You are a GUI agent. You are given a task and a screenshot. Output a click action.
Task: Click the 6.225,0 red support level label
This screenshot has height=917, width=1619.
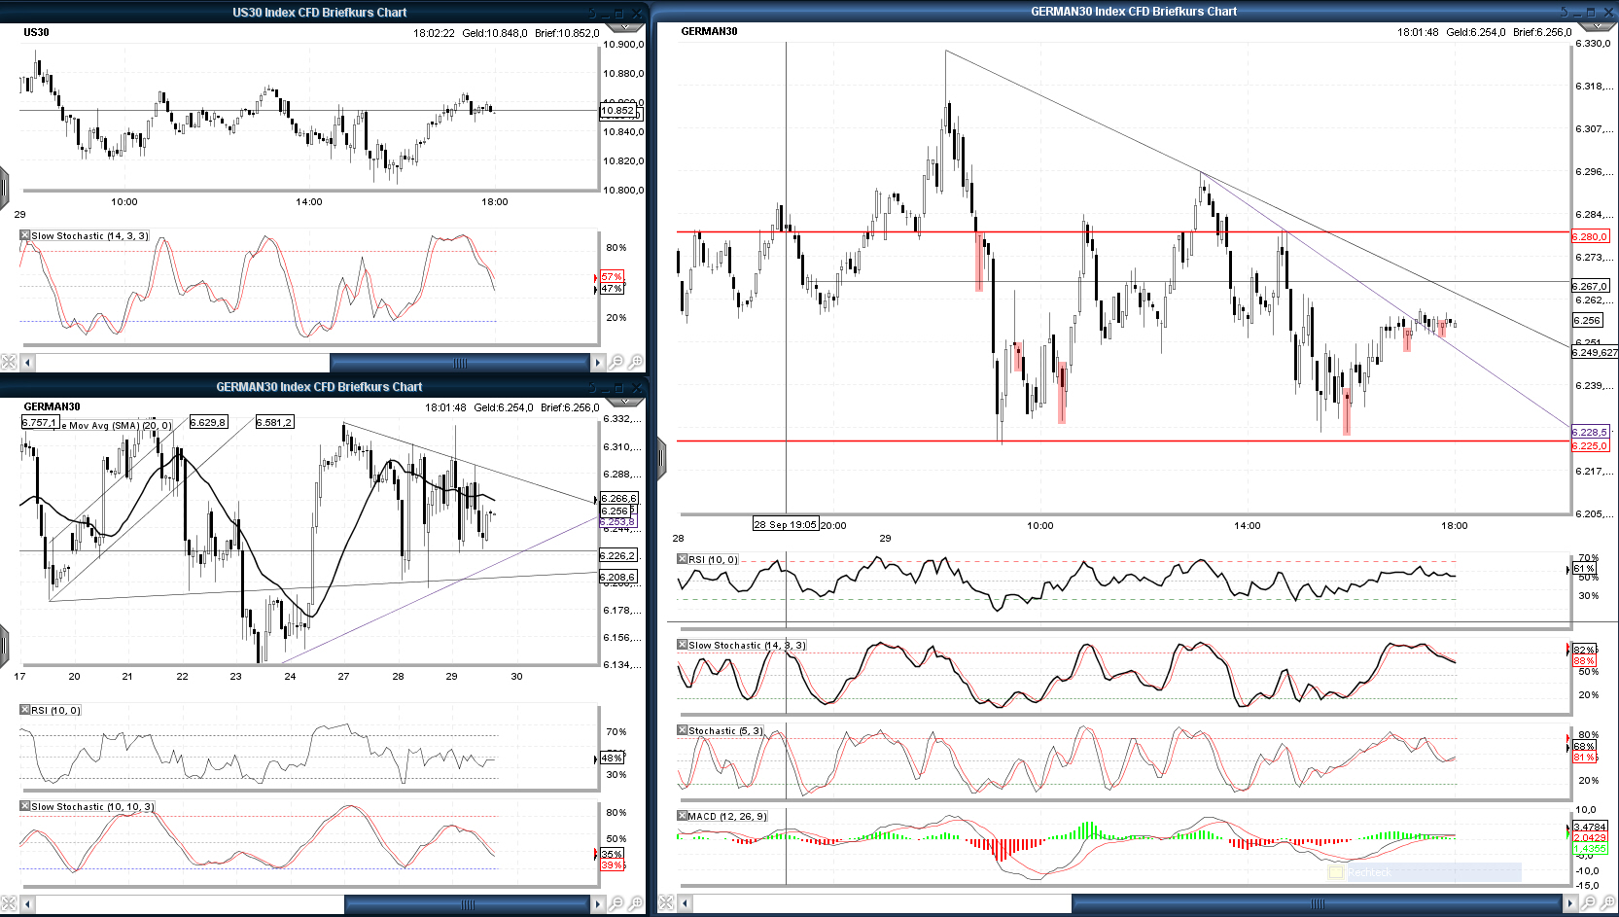[1590, 446]
